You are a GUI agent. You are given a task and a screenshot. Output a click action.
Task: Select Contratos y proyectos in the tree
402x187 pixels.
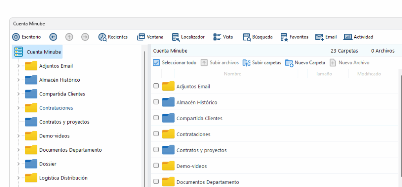coord(64,122)
